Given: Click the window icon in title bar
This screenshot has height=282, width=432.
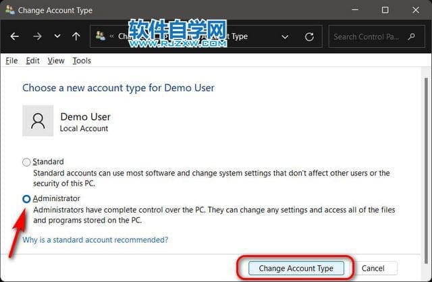Looking at the screenshot, I should [x=9, y=10].
